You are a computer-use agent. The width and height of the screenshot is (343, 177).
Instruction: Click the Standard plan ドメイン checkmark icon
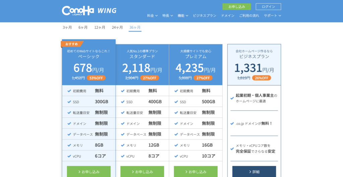pyautogui.click(x=123, y=123)
